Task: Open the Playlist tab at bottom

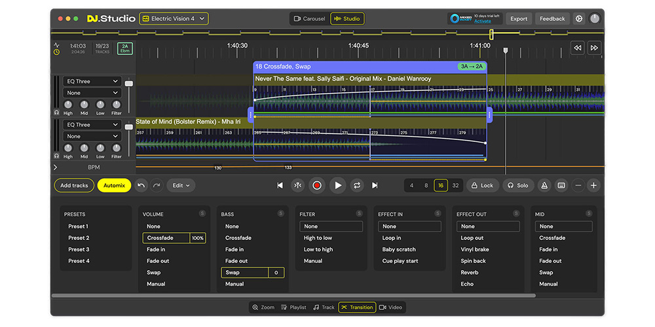Action: tap(293, 307)
